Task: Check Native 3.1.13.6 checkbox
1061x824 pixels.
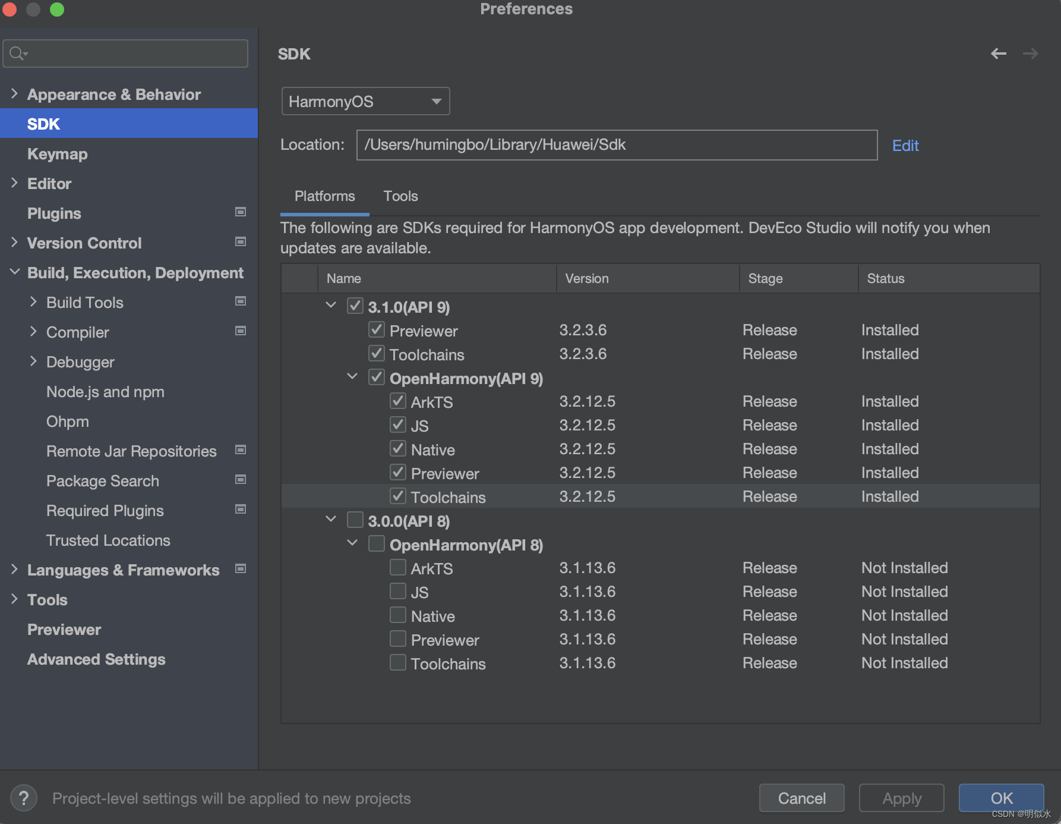Action: 398,615
